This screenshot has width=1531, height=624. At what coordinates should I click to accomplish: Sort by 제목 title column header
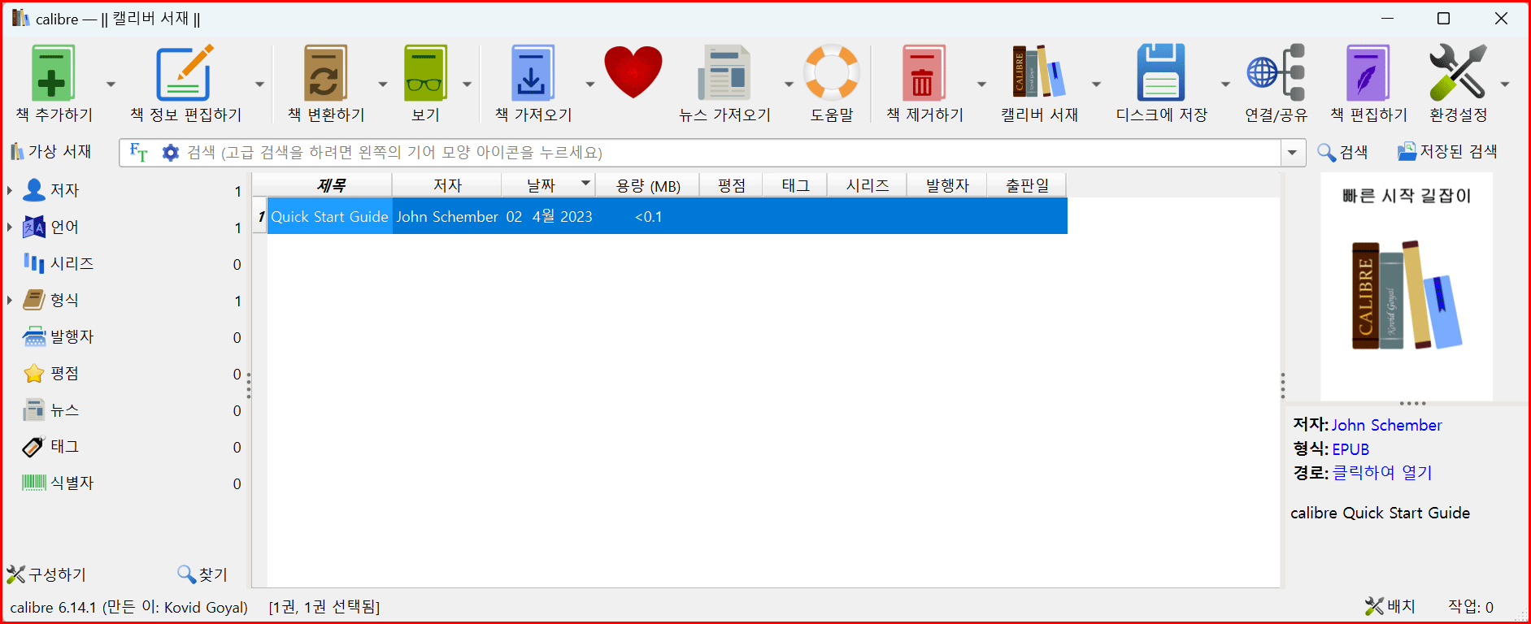click(330, 185)
